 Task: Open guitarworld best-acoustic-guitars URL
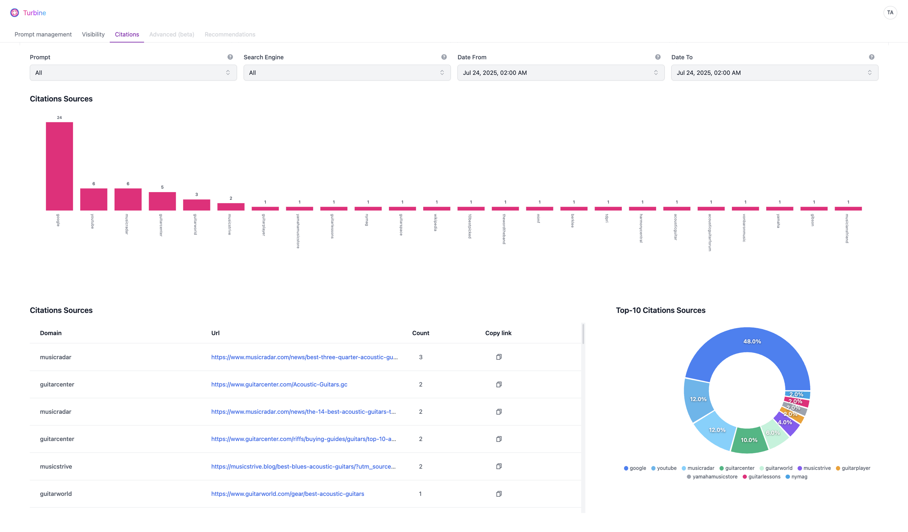tap(287, 494)
